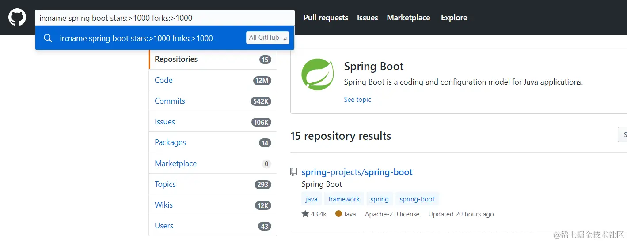Click the See topic link
The width and height of the screenshot is (627, 242).
(357, 100)
